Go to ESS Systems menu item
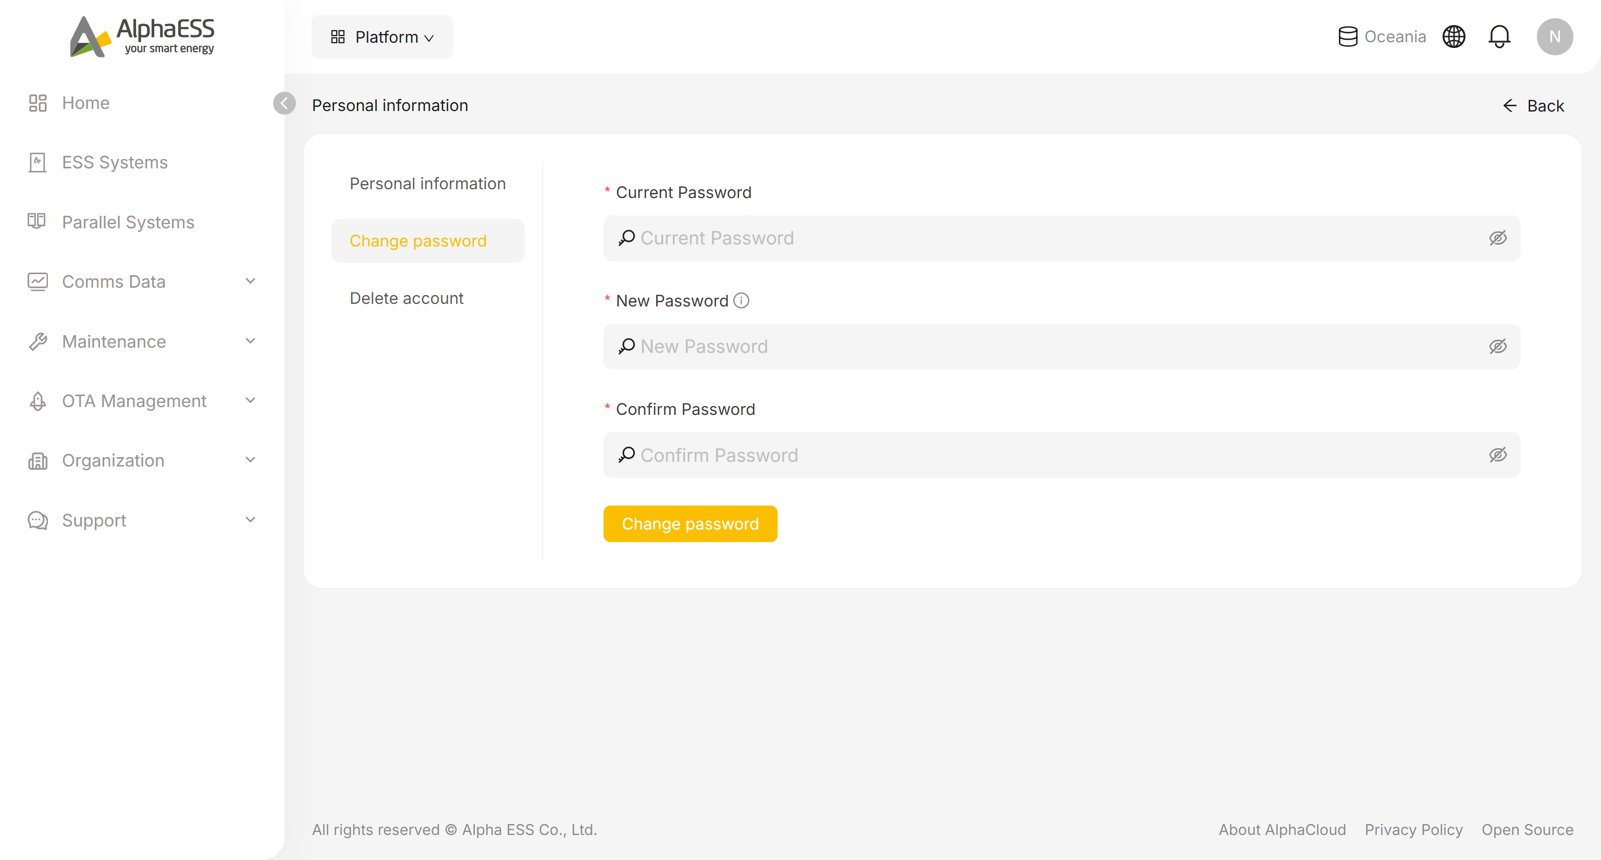Screen dimensions: 1601x860 (114, 162)
